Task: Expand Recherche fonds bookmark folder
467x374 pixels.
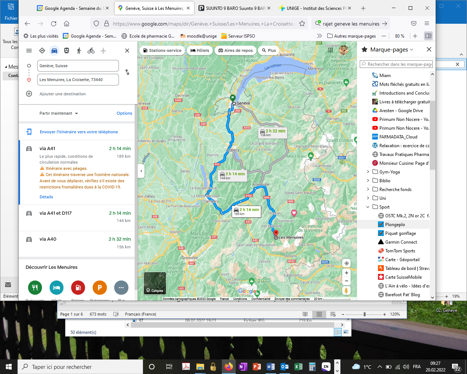Action: 368,190
